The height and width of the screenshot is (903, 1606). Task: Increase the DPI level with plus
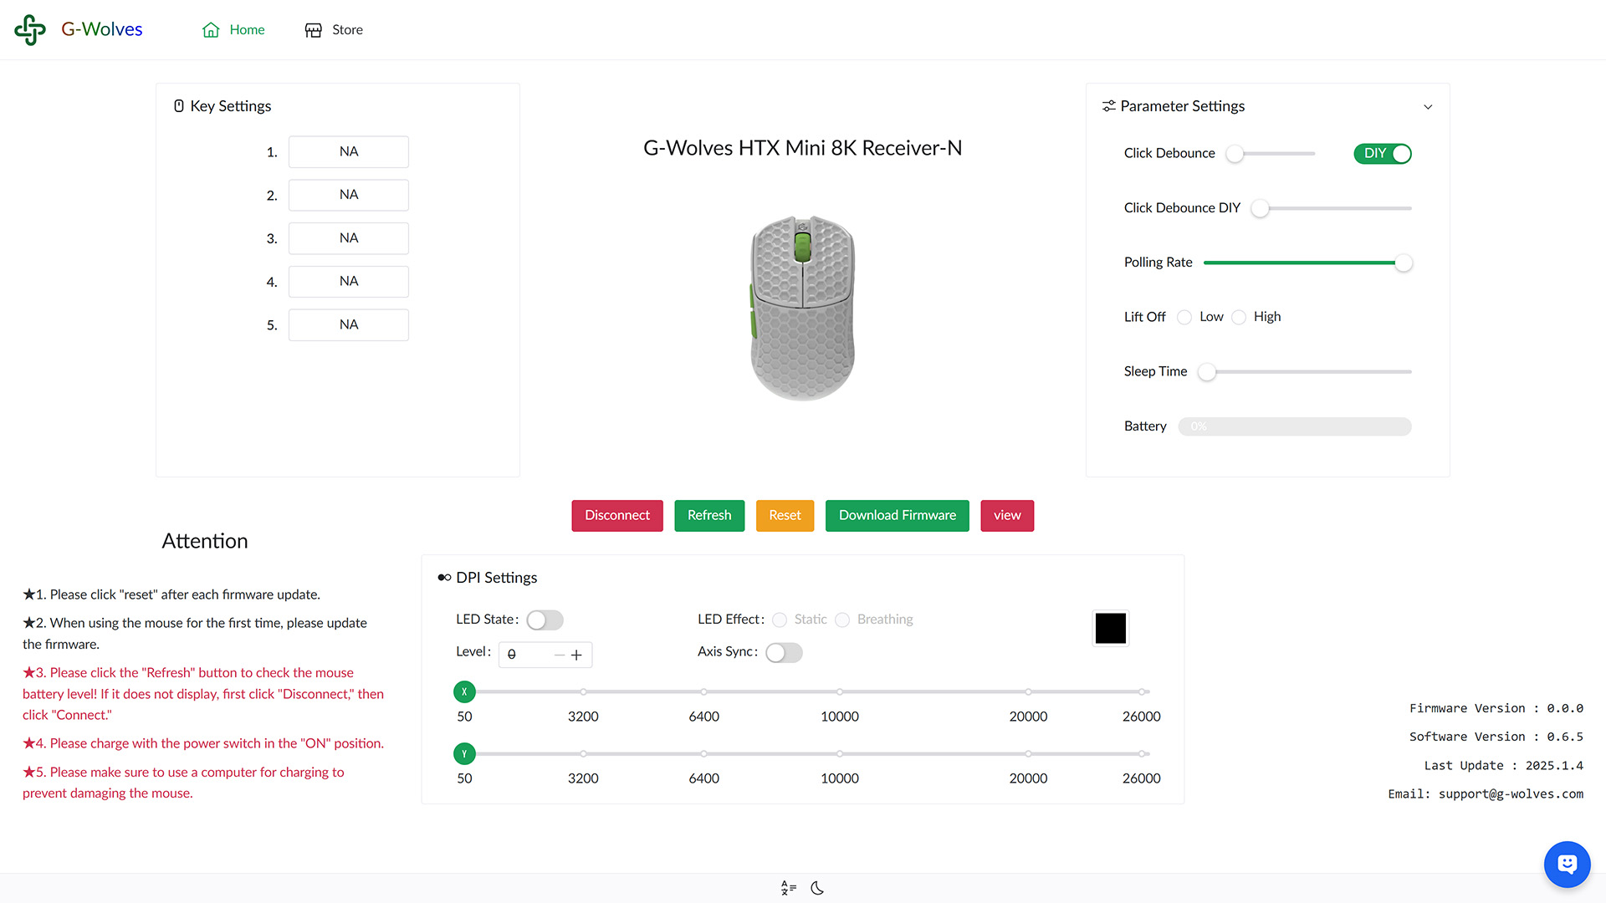pos(576,655)
